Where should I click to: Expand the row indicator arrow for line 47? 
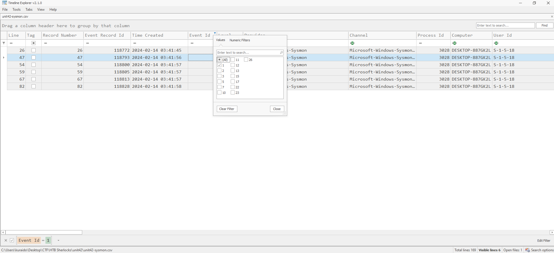point(4,57)
